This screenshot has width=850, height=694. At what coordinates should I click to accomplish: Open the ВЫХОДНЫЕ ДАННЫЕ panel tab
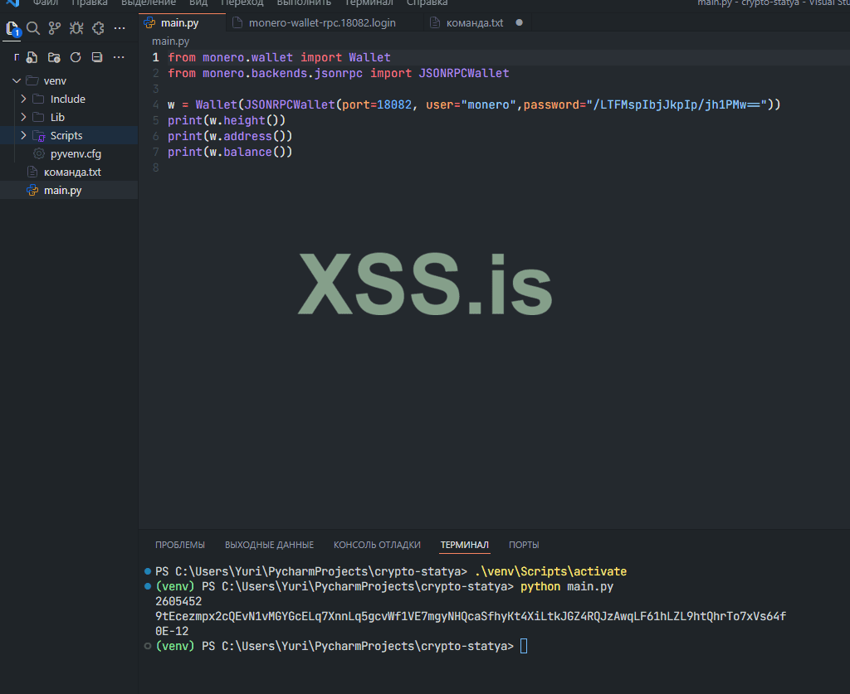coord(270,545)
